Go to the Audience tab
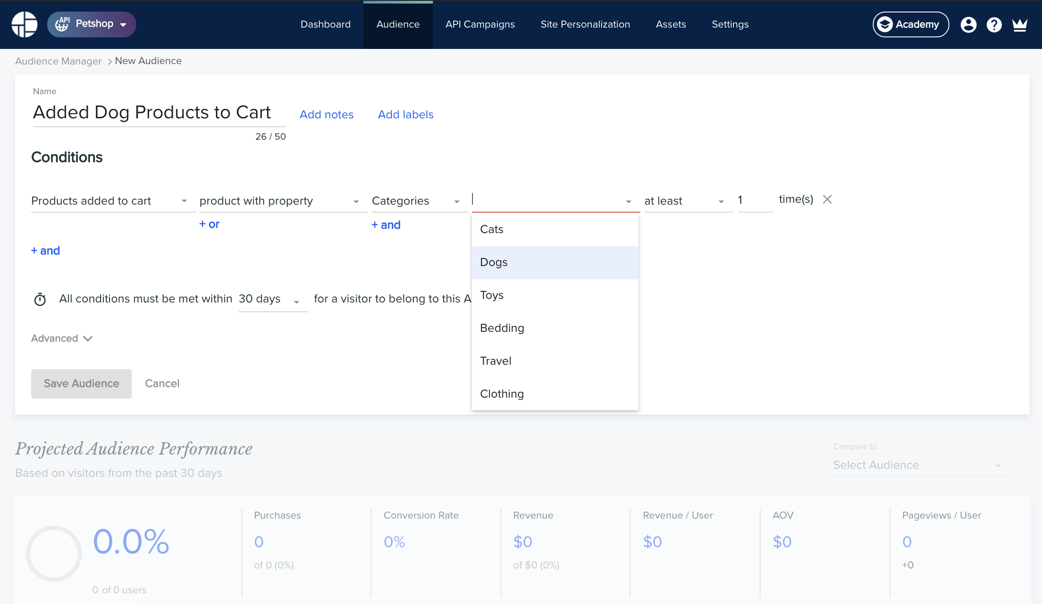 click(x=398, y=24)
